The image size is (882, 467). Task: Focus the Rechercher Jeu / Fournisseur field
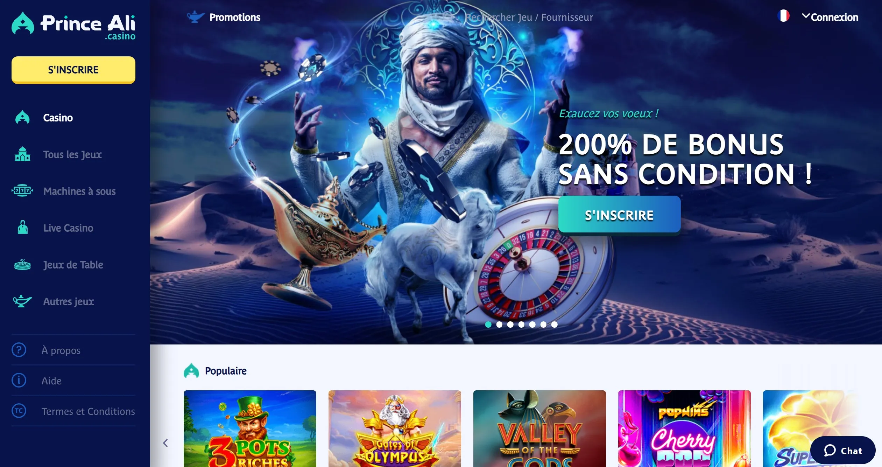(x=529, y=17)
